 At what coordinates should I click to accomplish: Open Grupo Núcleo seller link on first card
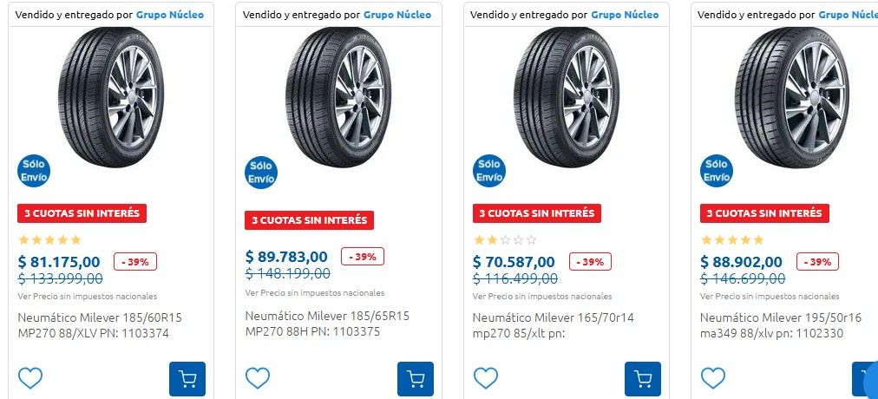pos(170,15)
